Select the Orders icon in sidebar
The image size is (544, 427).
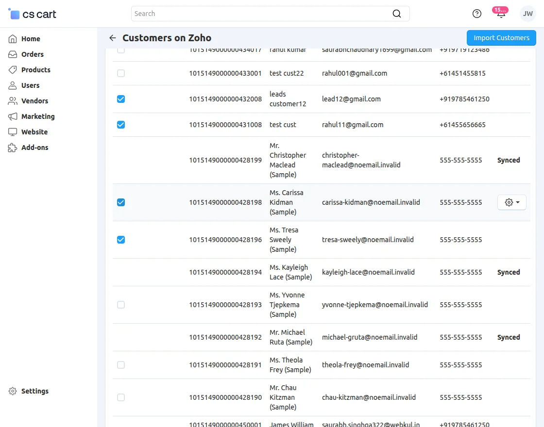[12, 54]
